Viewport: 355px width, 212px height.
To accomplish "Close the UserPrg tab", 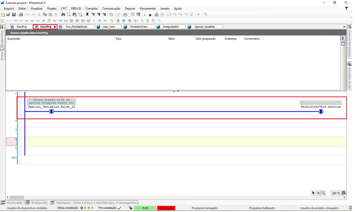I will 55,27.
